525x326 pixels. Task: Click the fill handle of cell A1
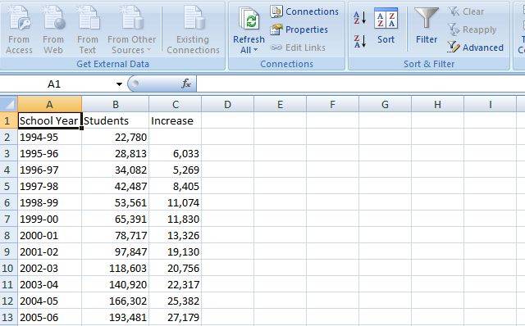(x=81, y=128)
